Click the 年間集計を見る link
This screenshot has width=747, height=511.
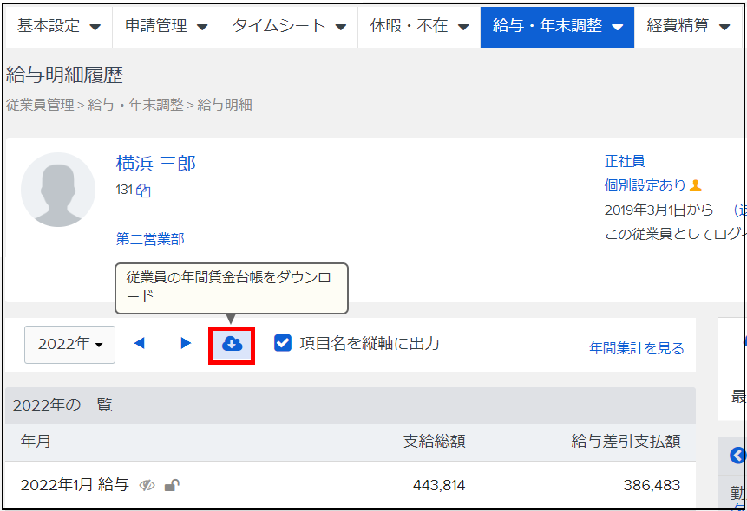coord(637,348)
